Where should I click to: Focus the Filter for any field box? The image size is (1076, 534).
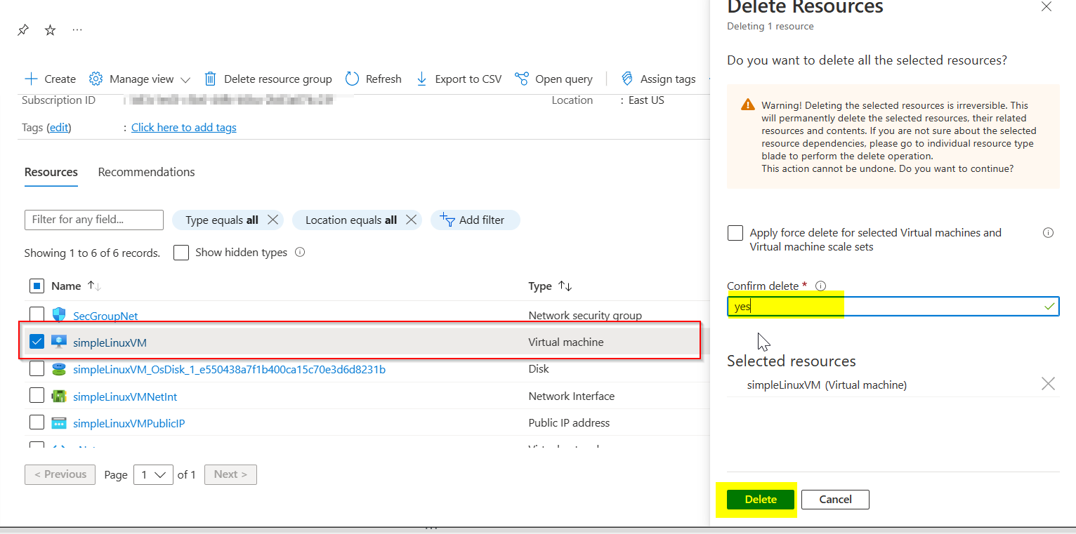[94, 220]
